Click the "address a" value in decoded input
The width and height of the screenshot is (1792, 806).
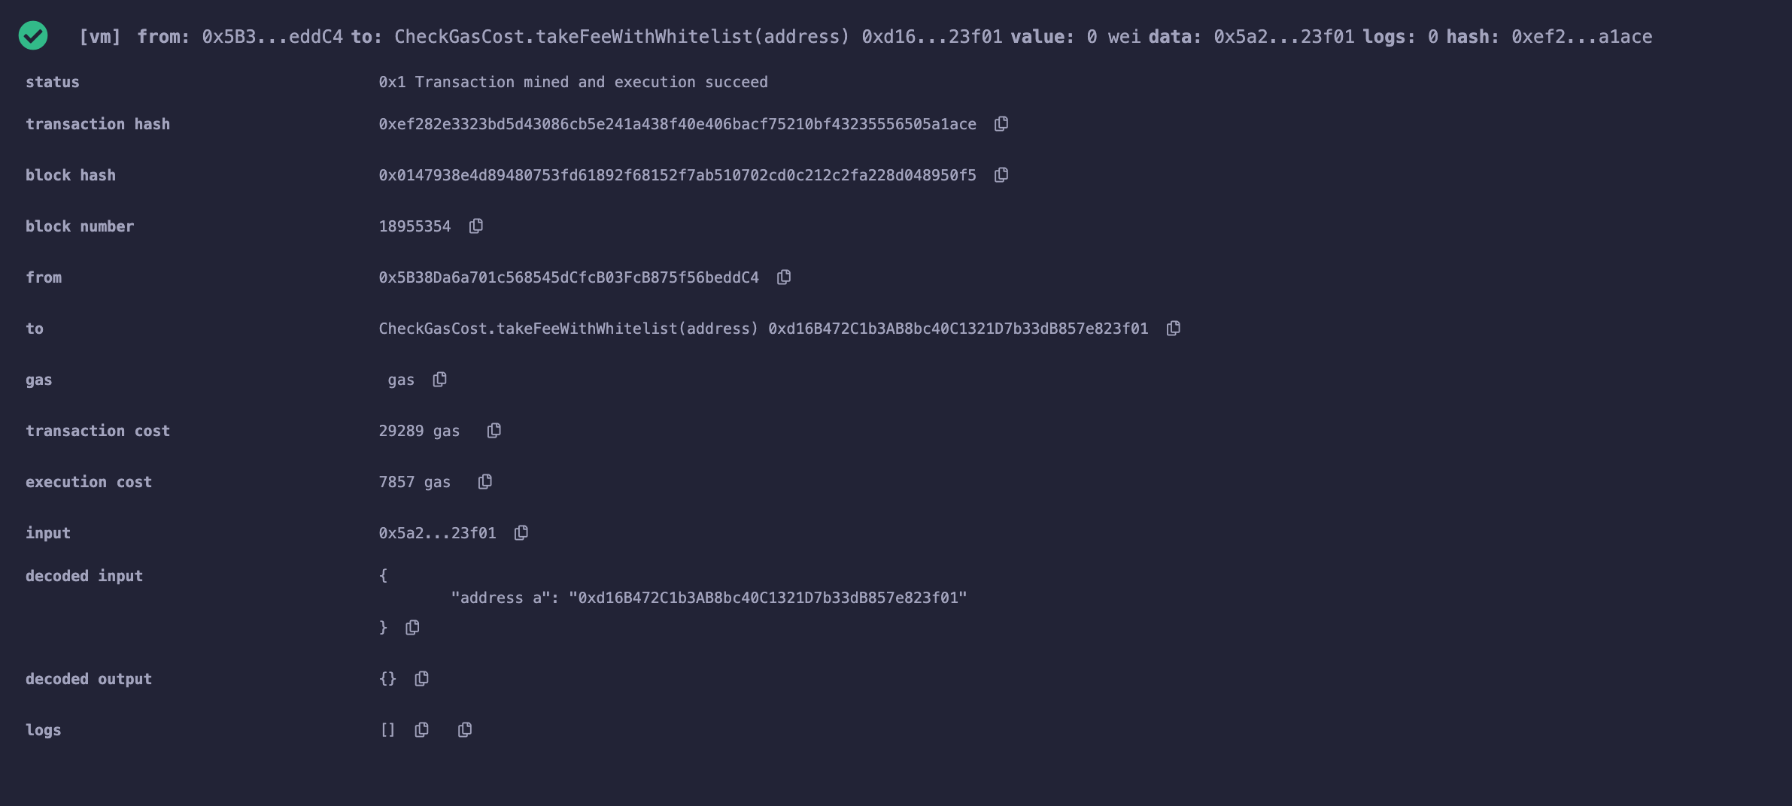click(x=767, y=598)
